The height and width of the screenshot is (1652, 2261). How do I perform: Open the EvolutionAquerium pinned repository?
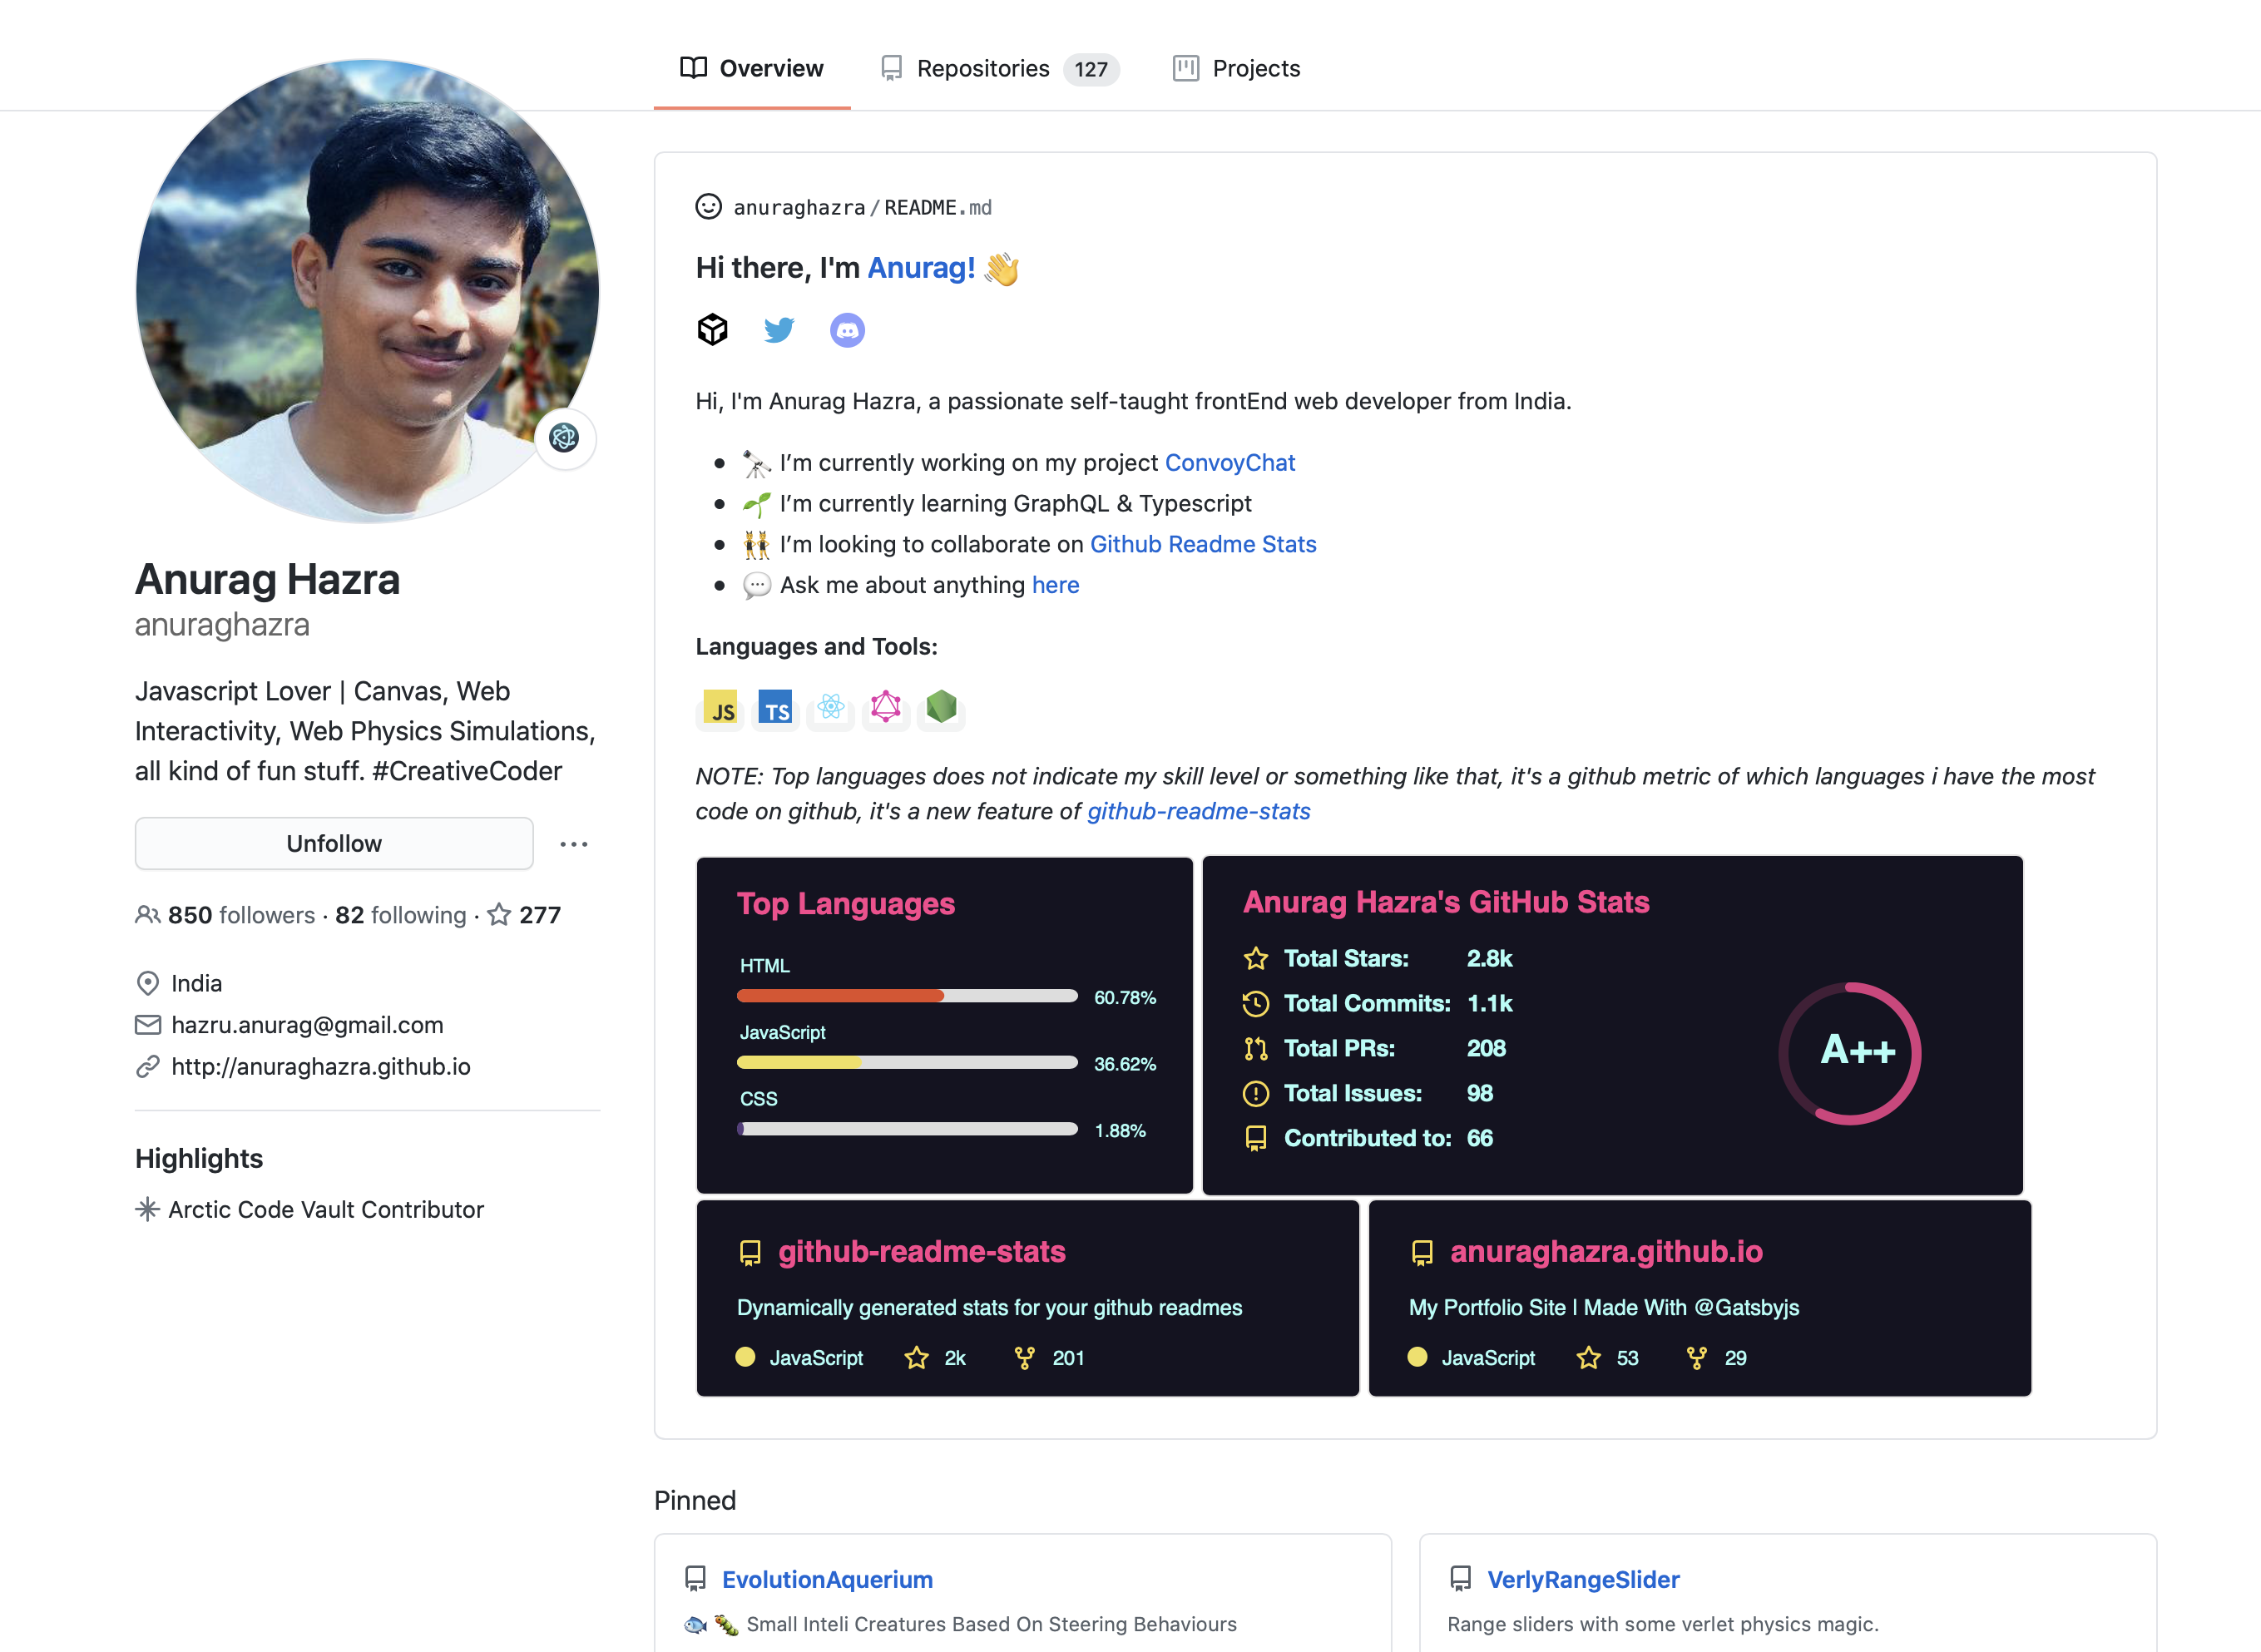coord(827,1579)
